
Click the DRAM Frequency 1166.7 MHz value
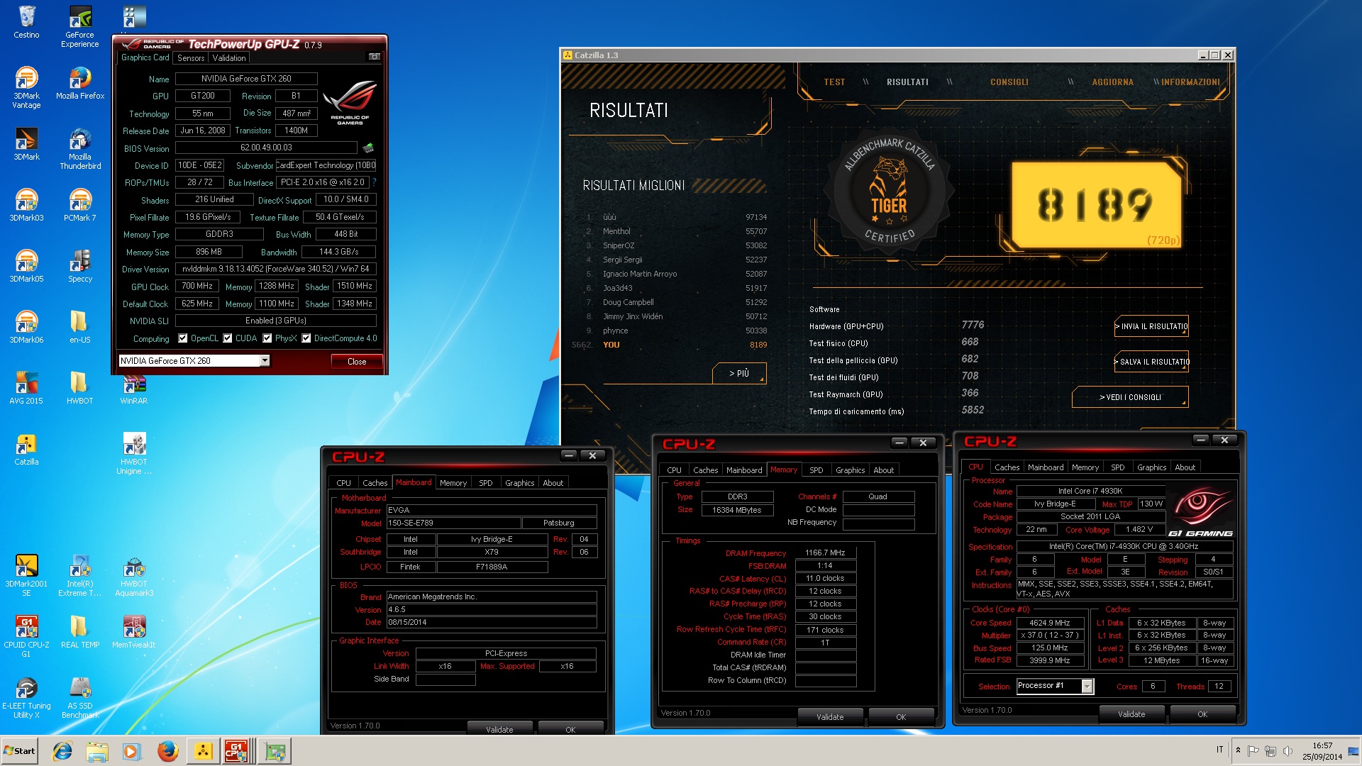(x=825, y=553)
